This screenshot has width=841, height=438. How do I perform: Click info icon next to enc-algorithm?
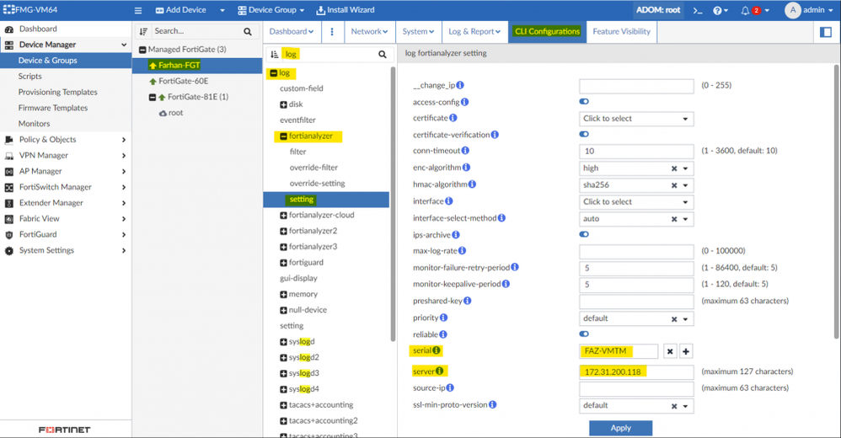click(x=466, y=168)
